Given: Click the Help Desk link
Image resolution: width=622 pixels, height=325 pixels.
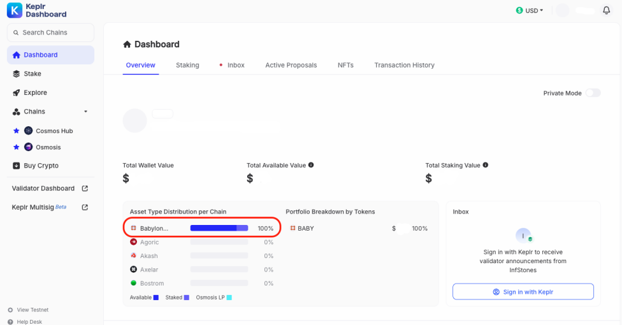Looking at the screenshot, I should pos(29,322).
